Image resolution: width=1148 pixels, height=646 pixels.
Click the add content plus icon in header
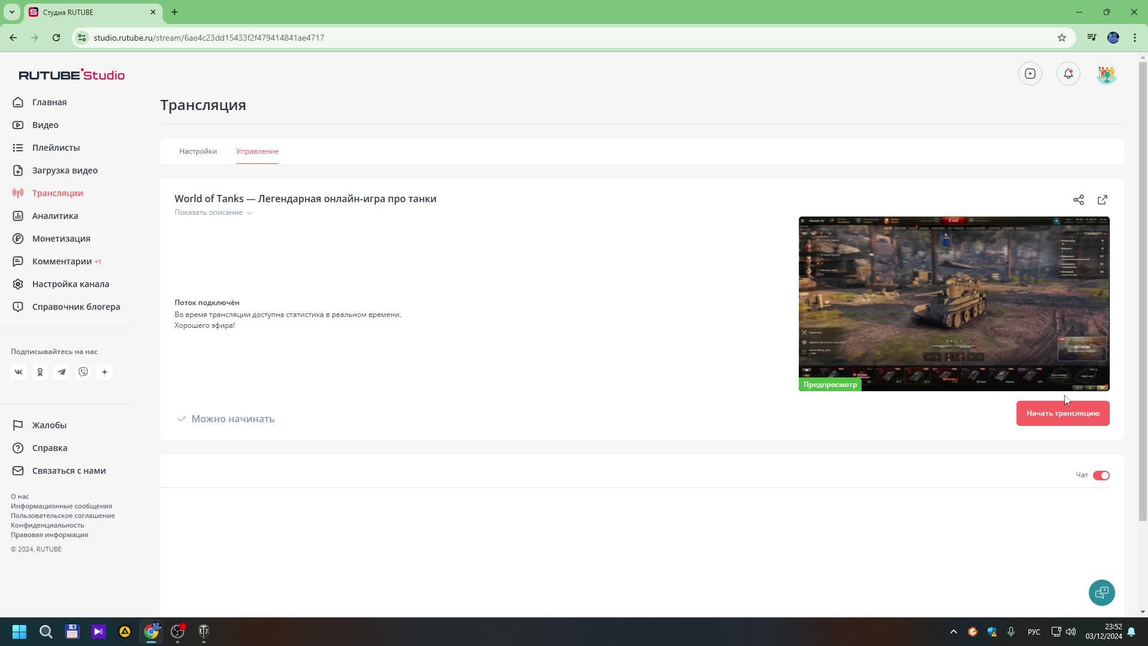point(1030,74)
